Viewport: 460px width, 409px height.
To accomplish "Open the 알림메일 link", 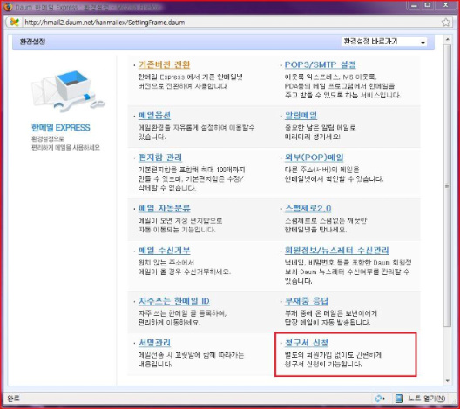I will (x=301, y=115).
